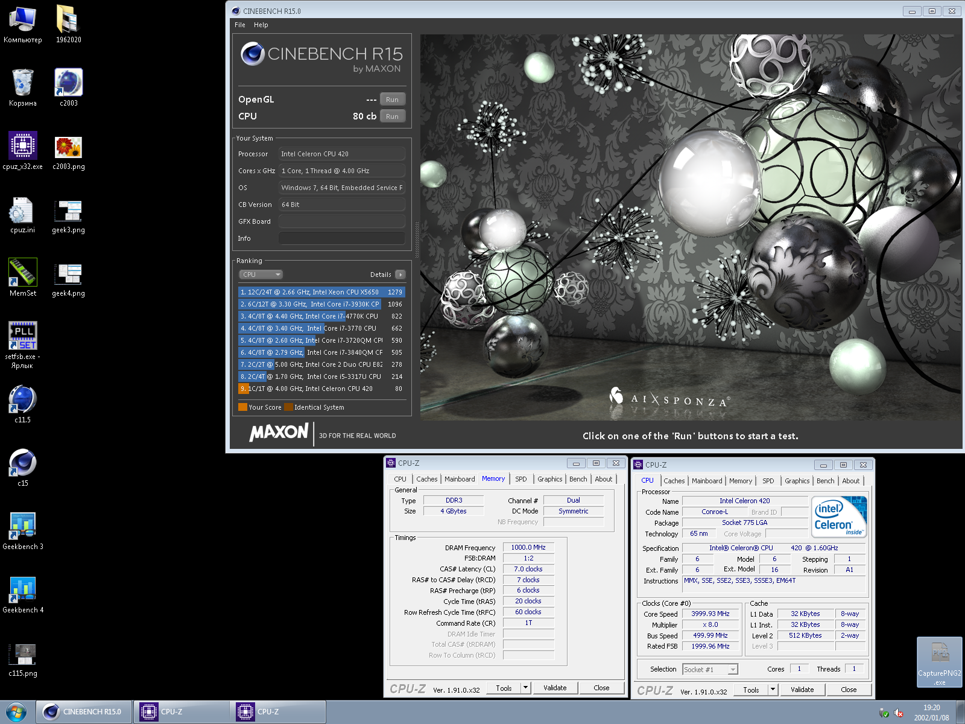Viewport: 965px width, 724px height.
Task: Click the GFX Board field
Action: [x=342, y=221]
